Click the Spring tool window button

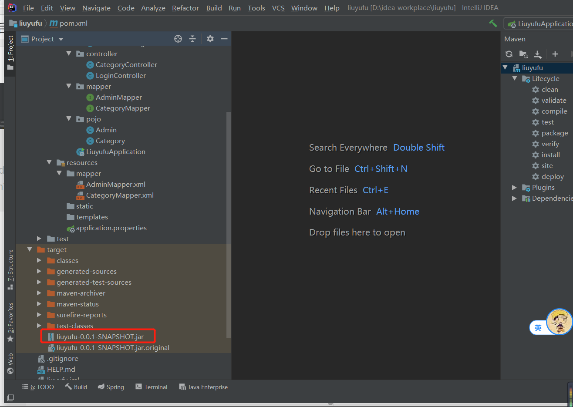click(111, 387)
